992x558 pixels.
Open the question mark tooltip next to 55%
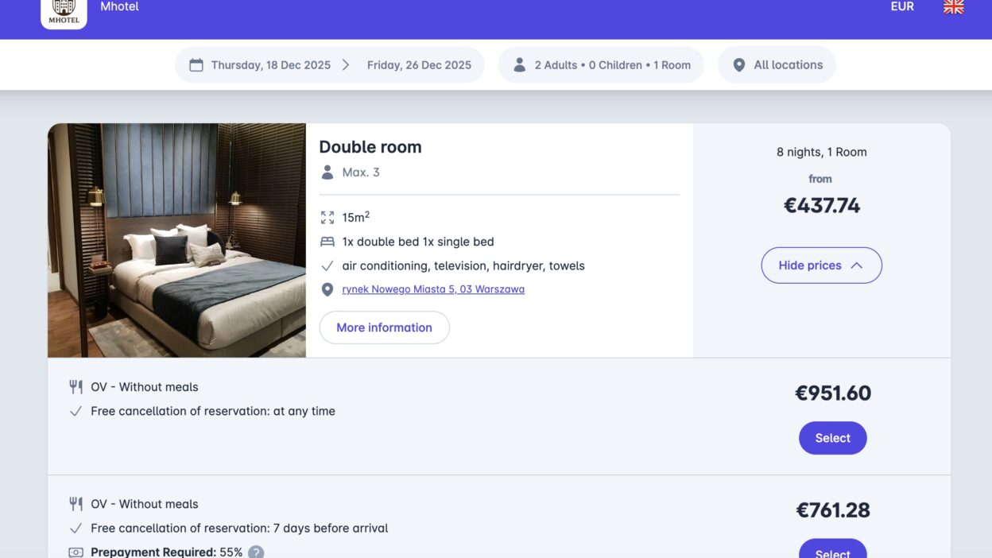coord(256,551)
